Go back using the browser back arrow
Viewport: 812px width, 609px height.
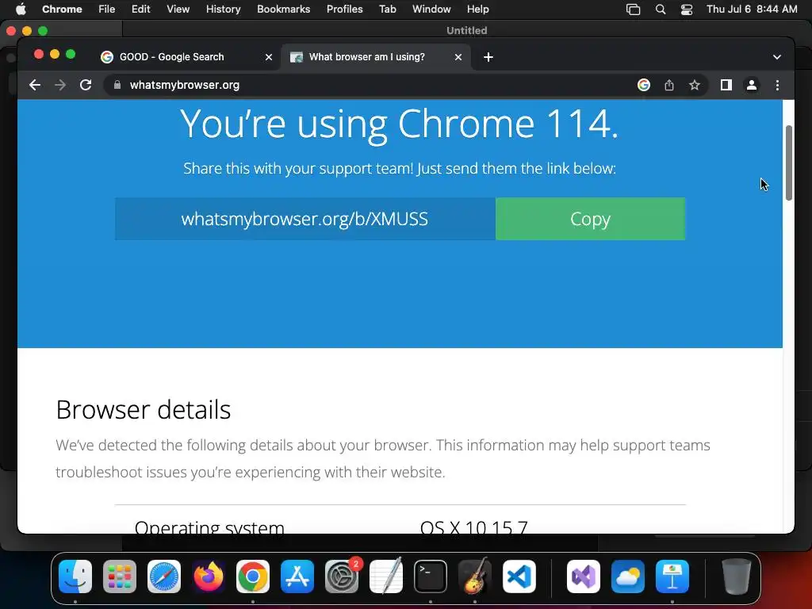click(35, 85)
